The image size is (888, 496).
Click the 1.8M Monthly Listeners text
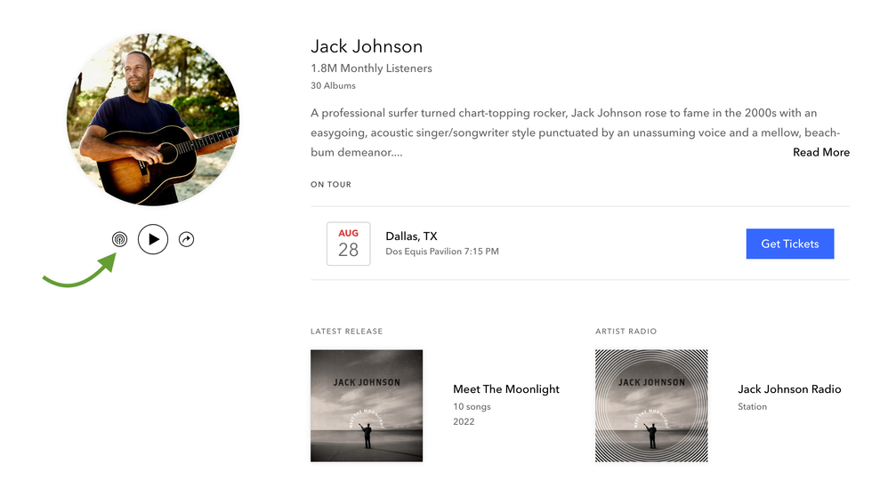coord(371,68)
